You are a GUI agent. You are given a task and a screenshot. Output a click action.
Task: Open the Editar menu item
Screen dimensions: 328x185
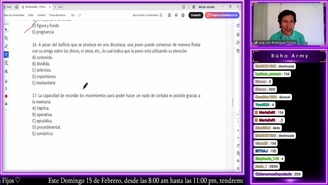(x=31, y=15)
